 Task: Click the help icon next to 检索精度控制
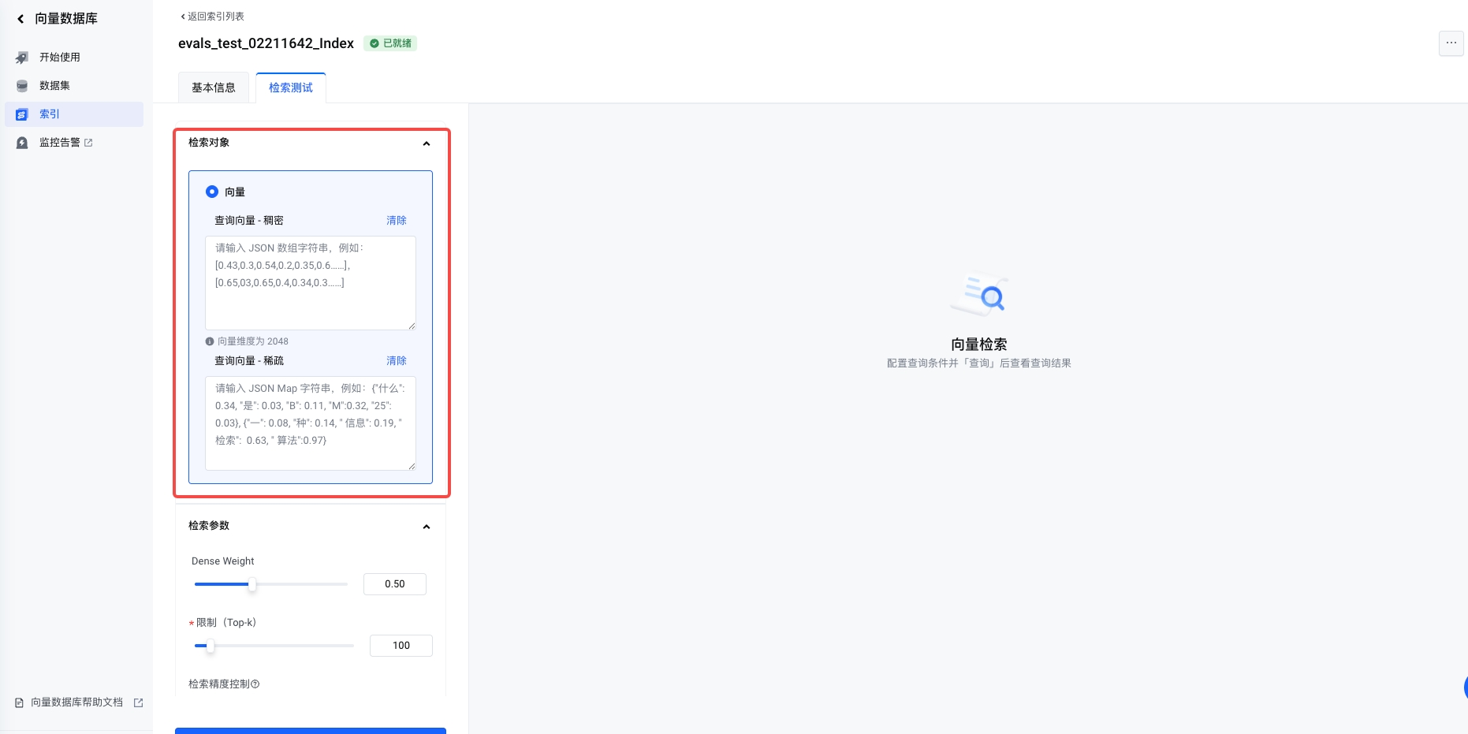click(x=255, y=684)
